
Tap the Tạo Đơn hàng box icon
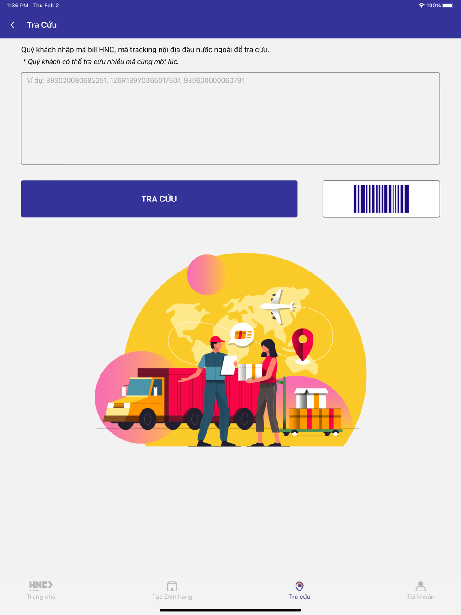172,586
